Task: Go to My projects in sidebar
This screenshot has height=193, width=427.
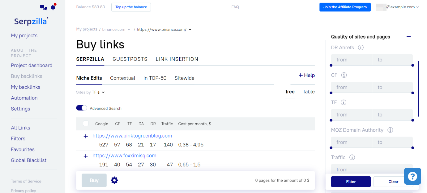Action: 24,35
